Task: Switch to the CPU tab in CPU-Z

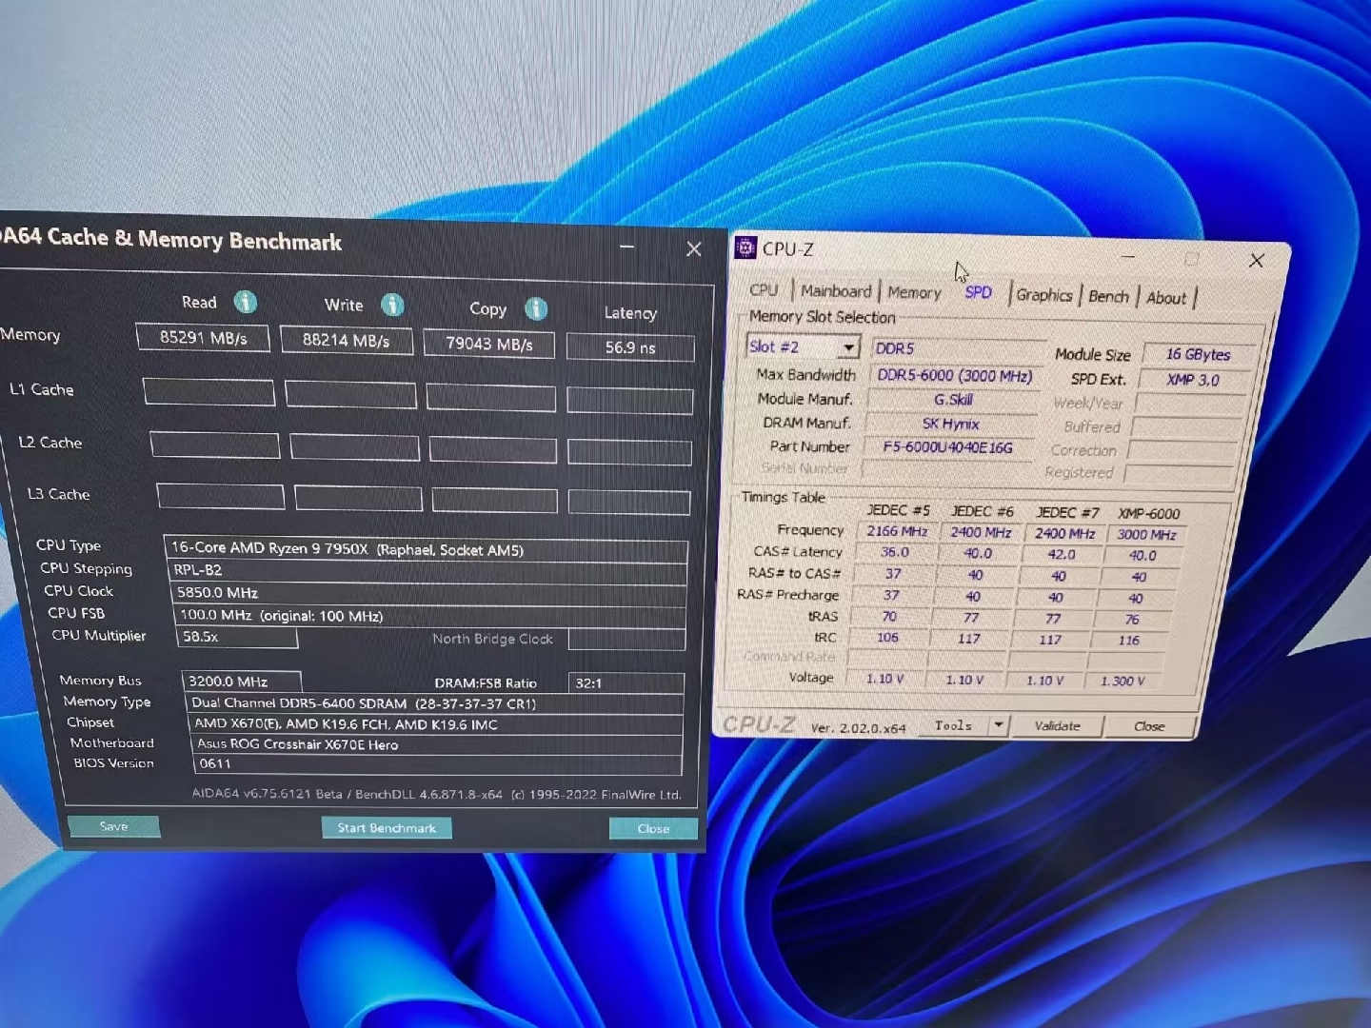Action: (764, 289)
